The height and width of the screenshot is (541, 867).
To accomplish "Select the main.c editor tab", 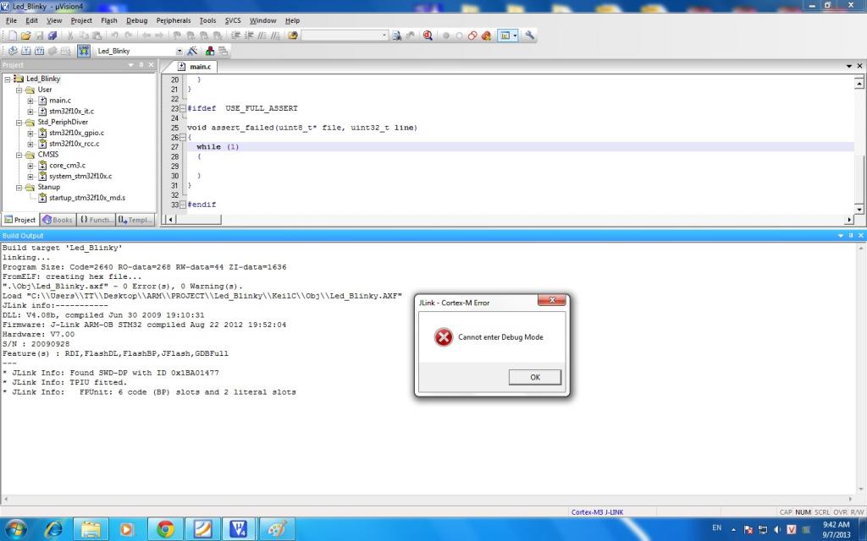I will click(196, 66).
